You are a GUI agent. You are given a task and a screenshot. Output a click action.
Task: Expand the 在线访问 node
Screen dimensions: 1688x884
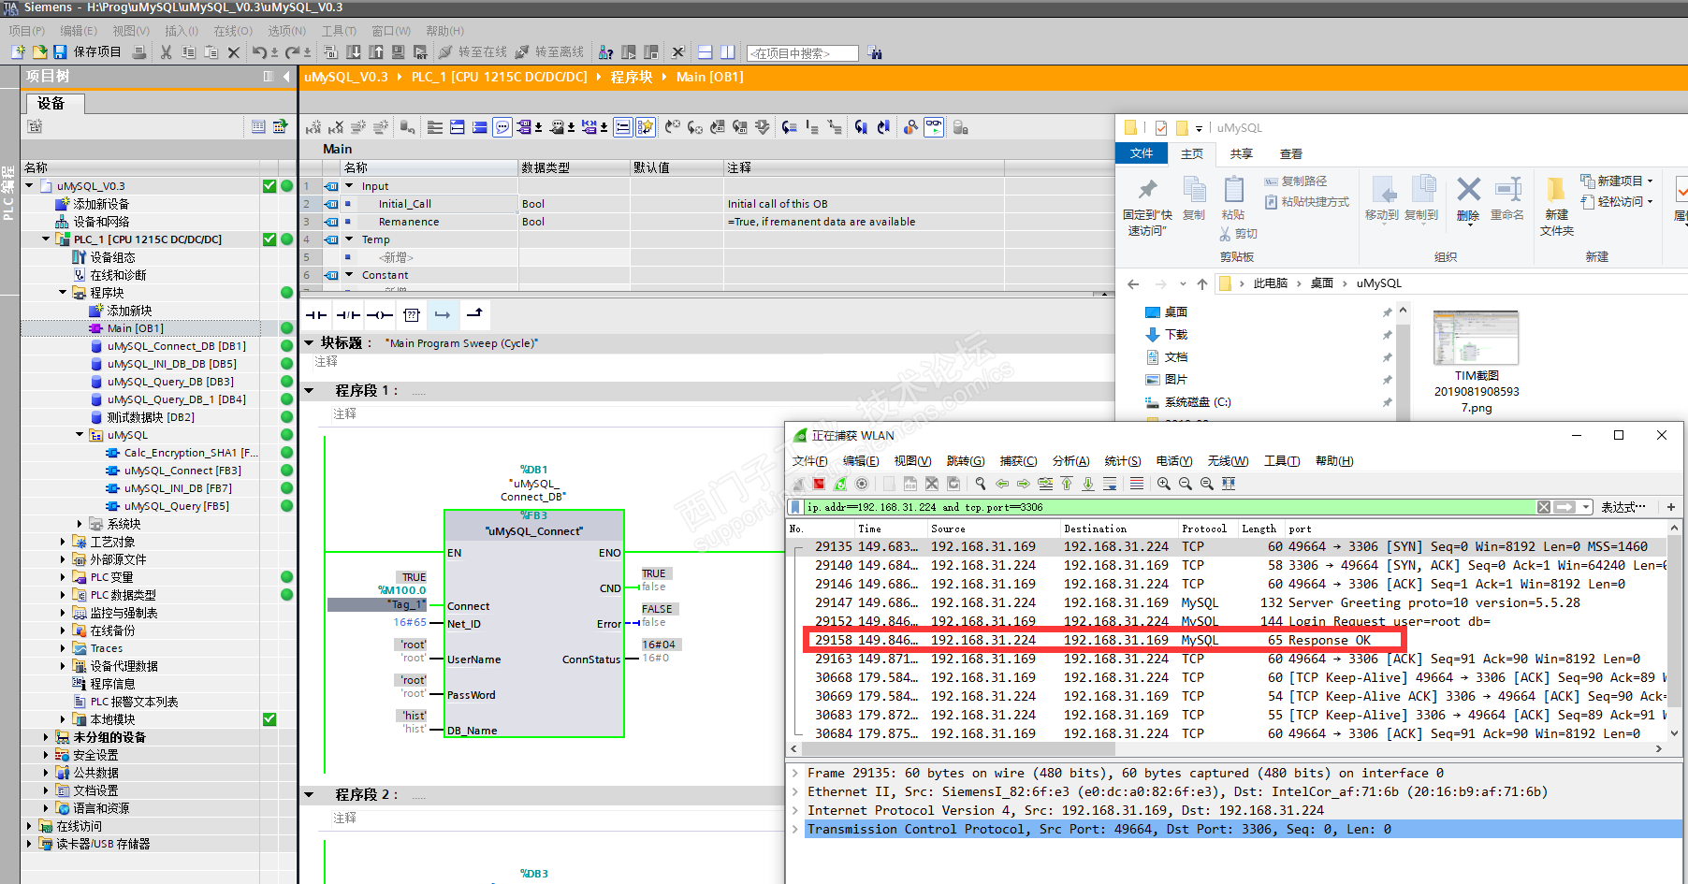29,826
